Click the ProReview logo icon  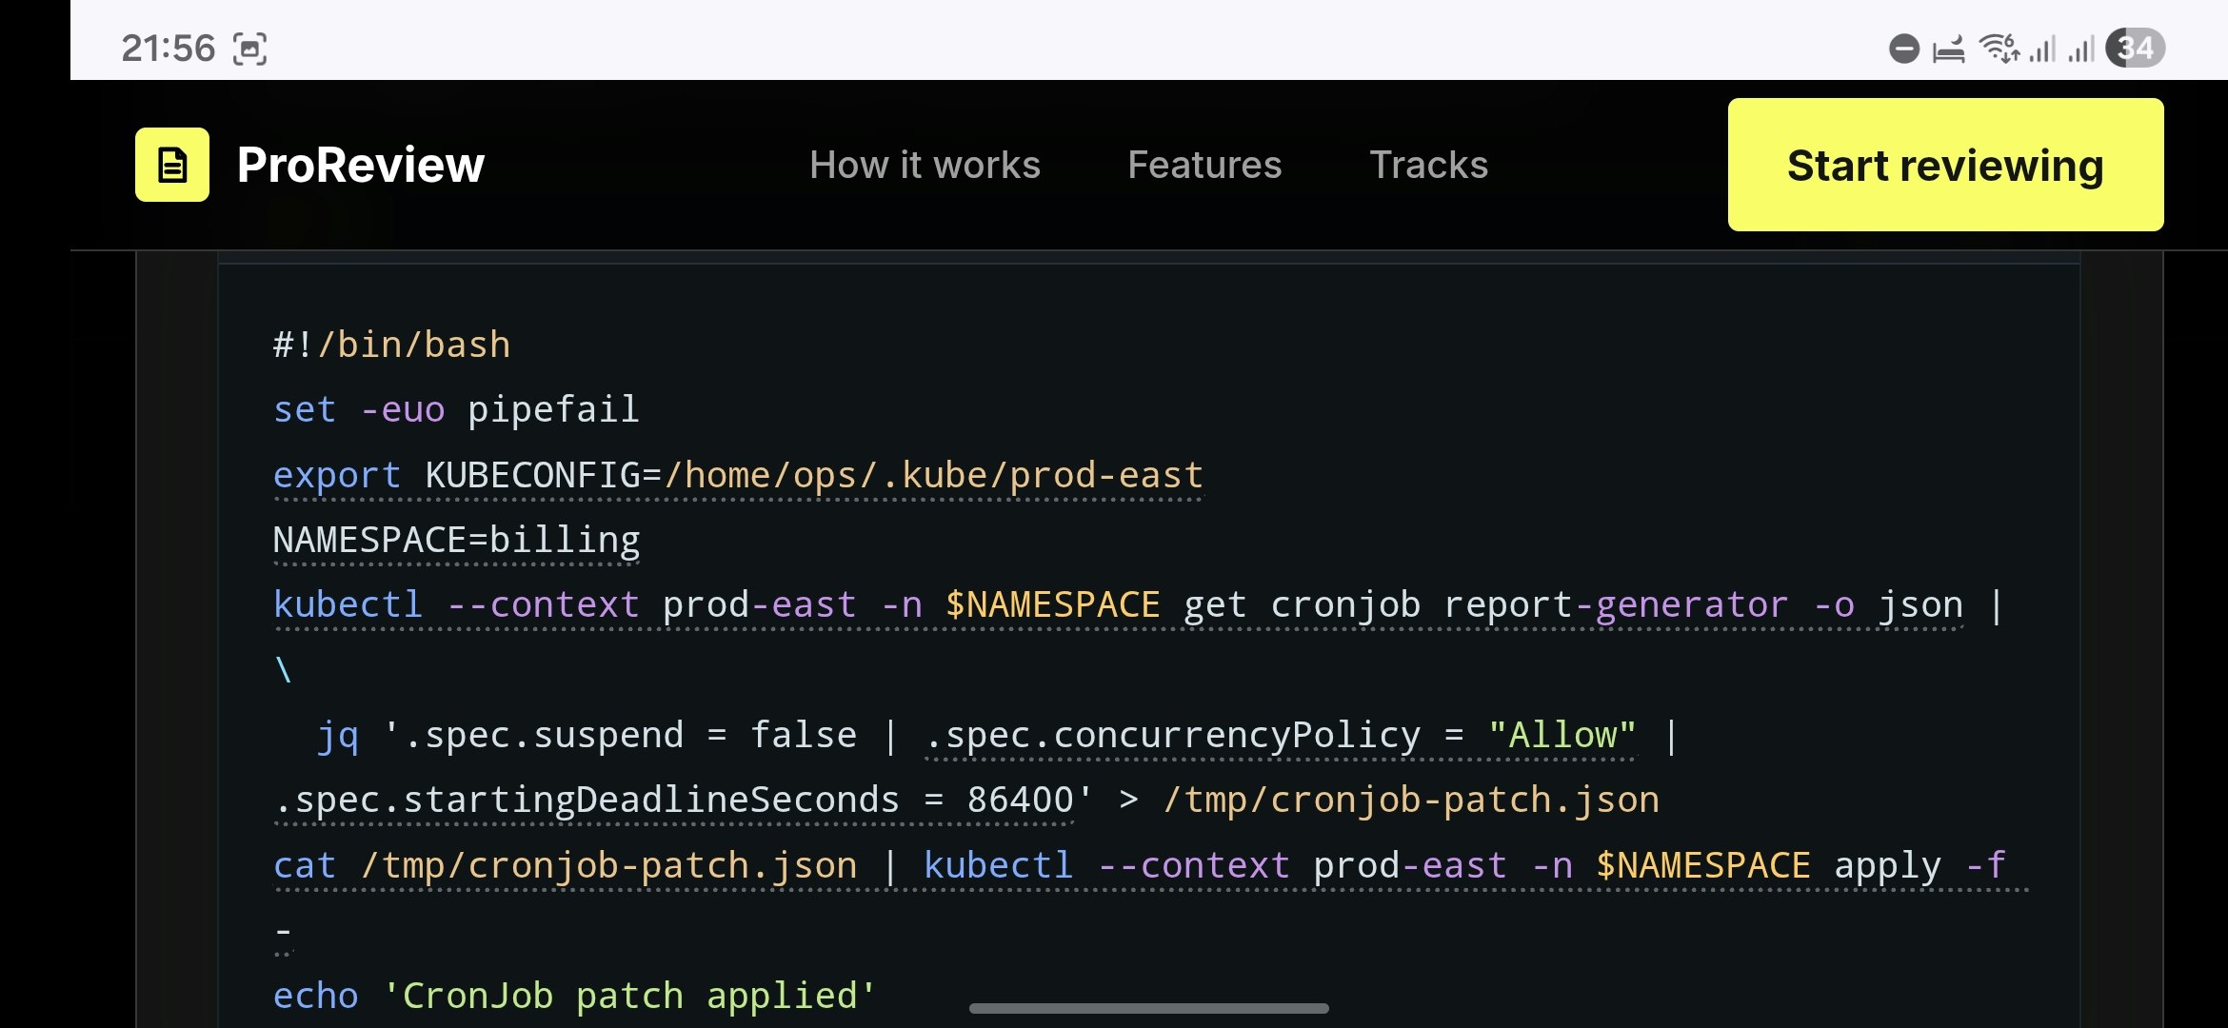click(x=172, y=165)
